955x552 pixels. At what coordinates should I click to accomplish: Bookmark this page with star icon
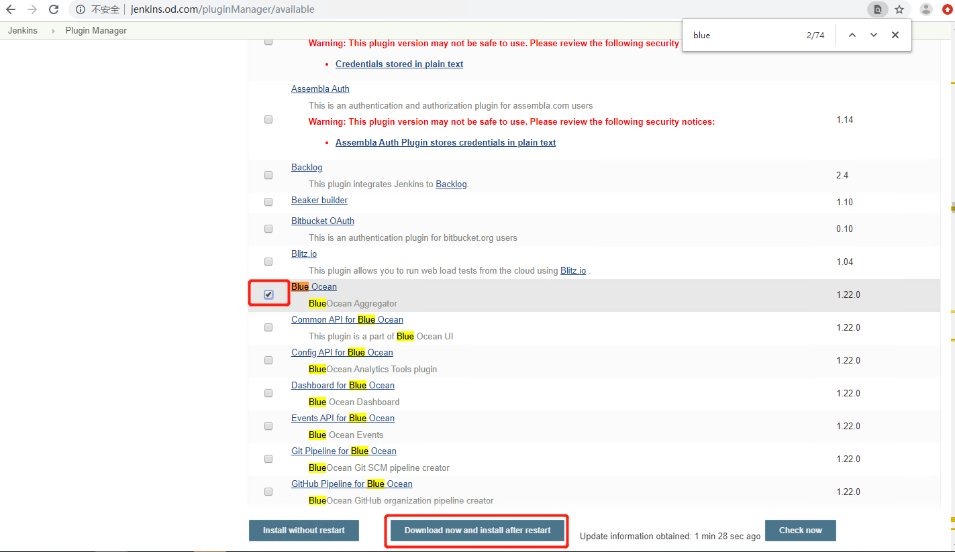pyautogui.click(x=899, y=9)
